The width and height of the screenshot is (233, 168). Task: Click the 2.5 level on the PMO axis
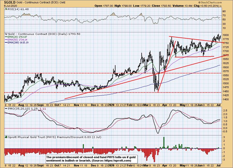point(225,111)
